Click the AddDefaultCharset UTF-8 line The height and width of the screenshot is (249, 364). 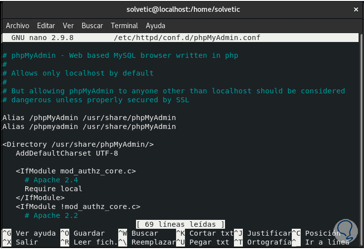coord(67,153)
